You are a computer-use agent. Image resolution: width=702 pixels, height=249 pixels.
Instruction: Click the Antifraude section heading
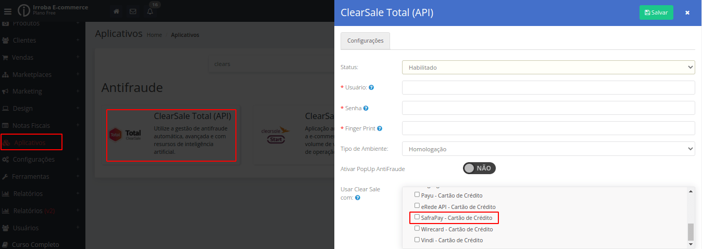coord(132,87)
